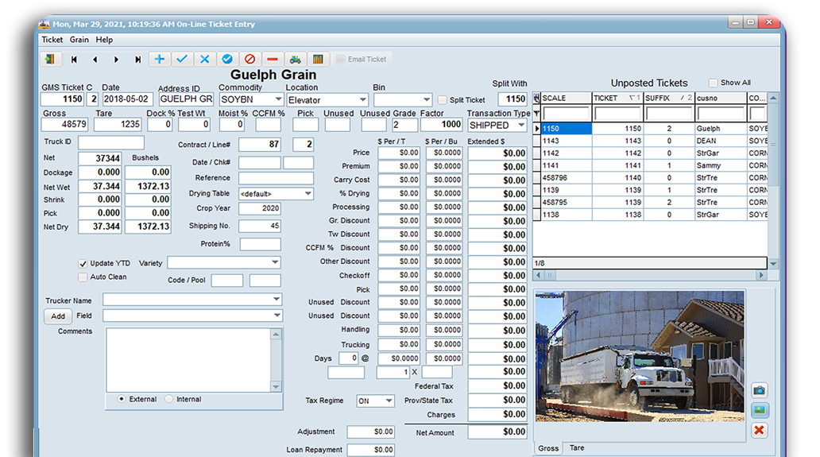Image resolution: width=820 pixels, height=457 pixels.
Task: Click the row indicator arrow for 1150
Action: point(536,128)
